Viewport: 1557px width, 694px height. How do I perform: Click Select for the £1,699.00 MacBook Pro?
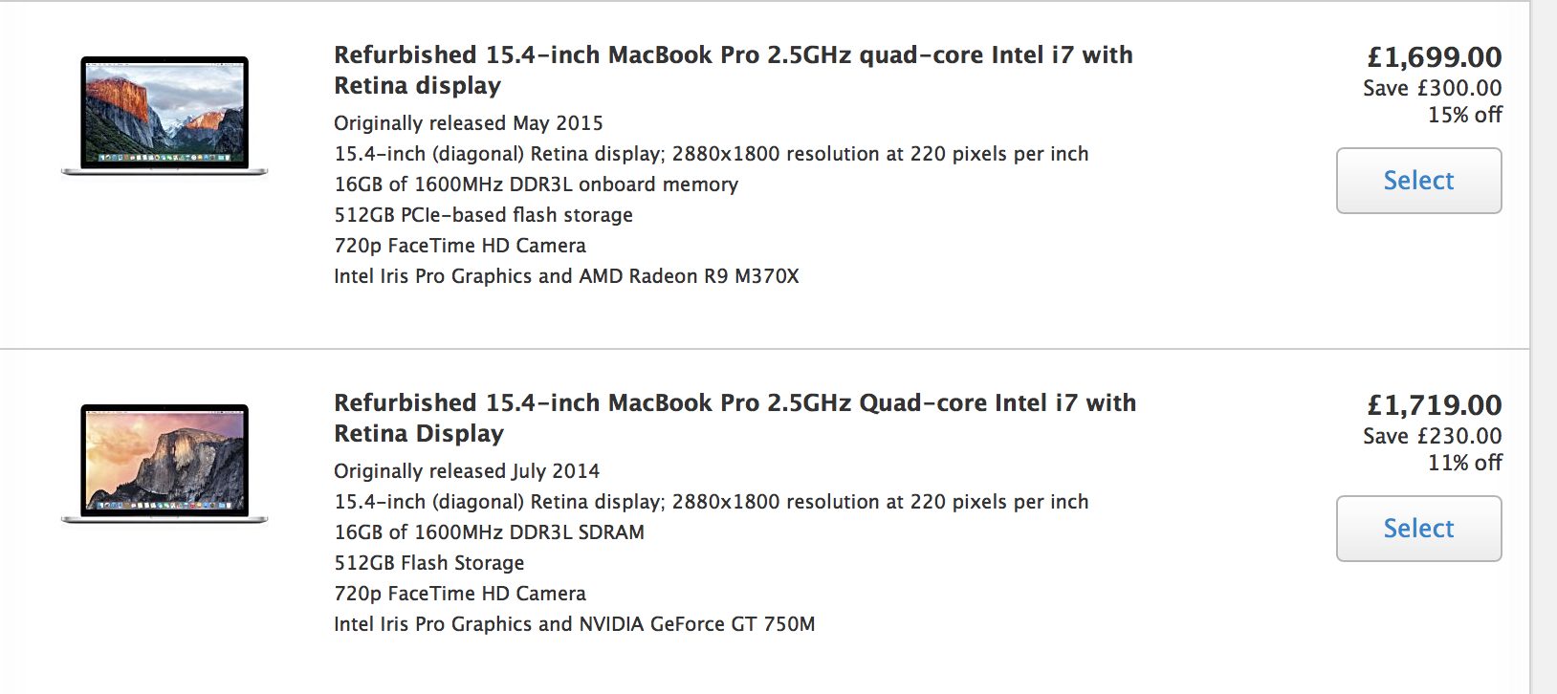(1418, 181)
